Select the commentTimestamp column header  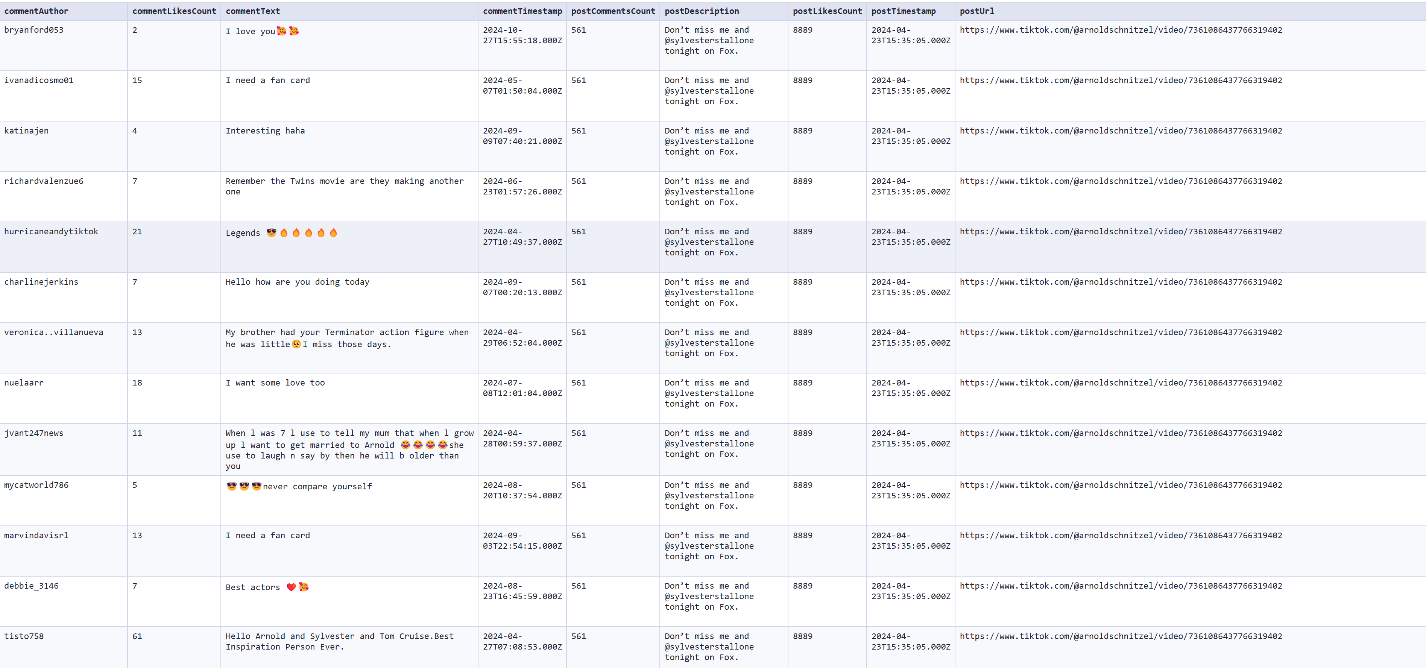pos(522,11)
